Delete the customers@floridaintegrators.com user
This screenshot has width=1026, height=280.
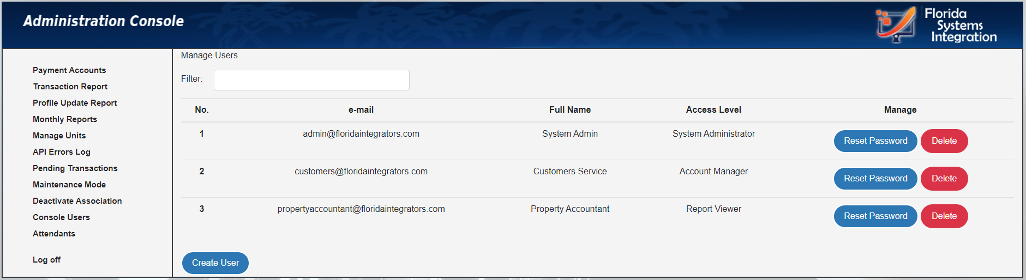944,179
